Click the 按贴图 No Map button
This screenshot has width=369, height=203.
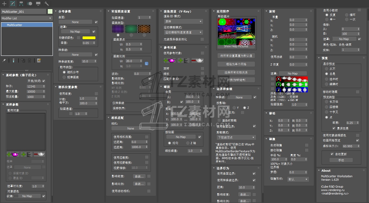[181, 137]
